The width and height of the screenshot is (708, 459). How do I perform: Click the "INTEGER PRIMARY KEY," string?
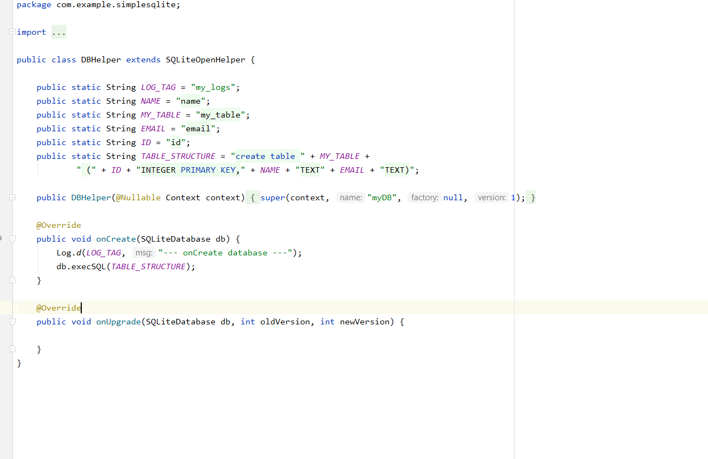pyautogui.click(x=191, y=170)
